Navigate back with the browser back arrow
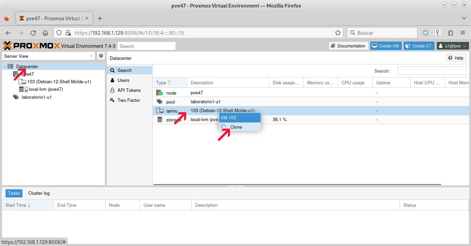471x246 pixels. pos(8,33)
